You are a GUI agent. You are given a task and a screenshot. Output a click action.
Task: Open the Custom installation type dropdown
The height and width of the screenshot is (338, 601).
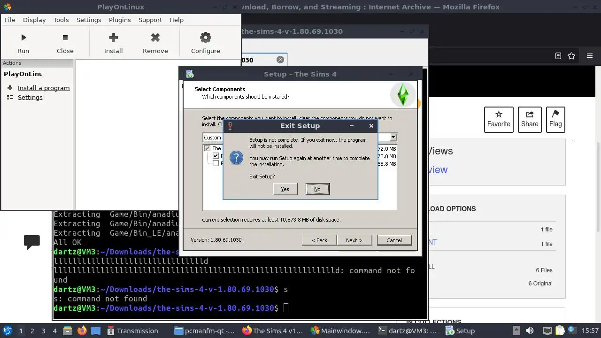pyautogui.click(x=300, y=137)
